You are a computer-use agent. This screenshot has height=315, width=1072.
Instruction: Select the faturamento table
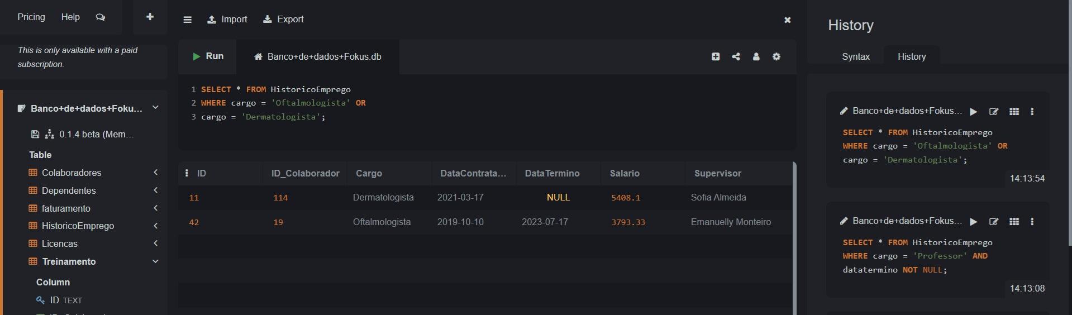[66, 208]
